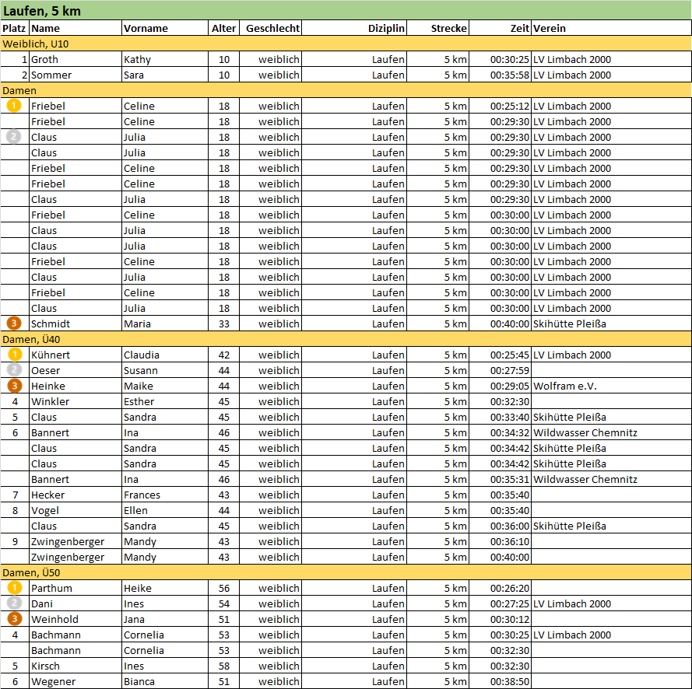Click the "Wolfram e.V." club cell

click(x=564, y=386)
